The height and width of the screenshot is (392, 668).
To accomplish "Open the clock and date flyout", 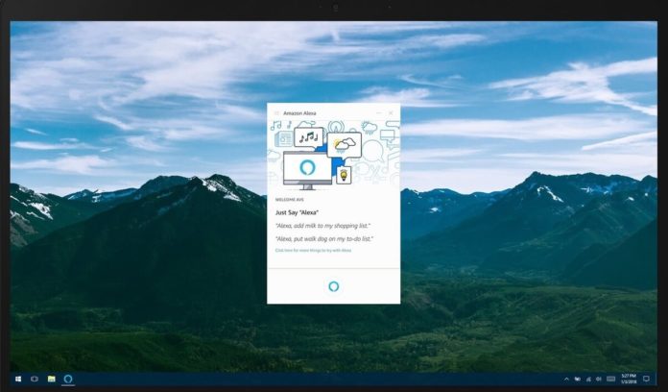I will click(x=629, y=379).
